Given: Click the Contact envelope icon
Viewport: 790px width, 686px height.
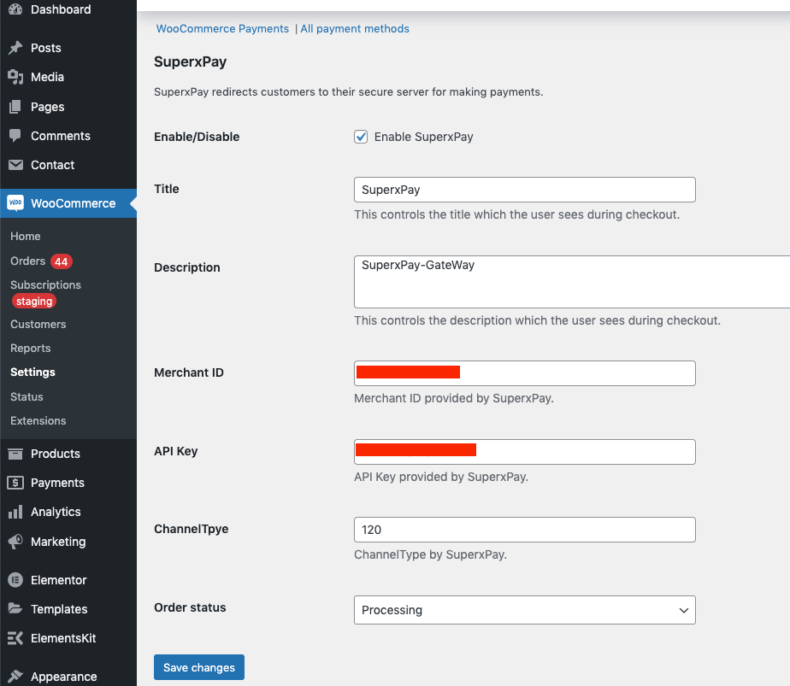Looking at the screenshot, I should (x=15, y=165).
